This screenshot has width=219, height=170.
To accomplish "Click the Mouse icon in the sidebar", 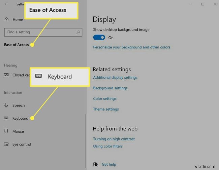I will (6, 131).
